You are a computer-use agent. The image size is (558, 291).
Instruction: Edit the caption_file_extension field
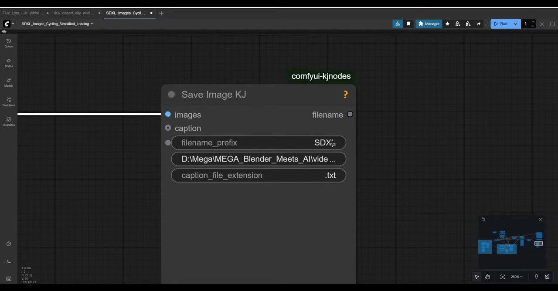[259, 175]
